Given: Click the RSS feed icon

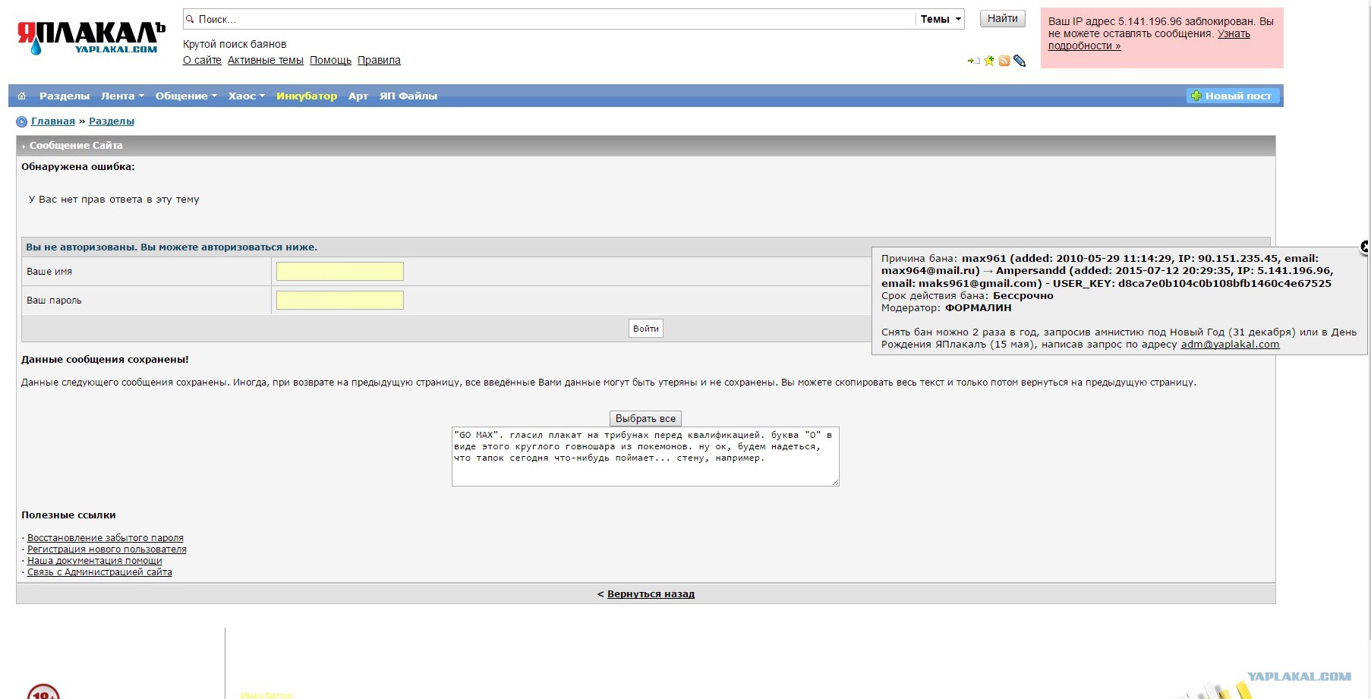Looking at the screenshot, I should point(1004,61).
